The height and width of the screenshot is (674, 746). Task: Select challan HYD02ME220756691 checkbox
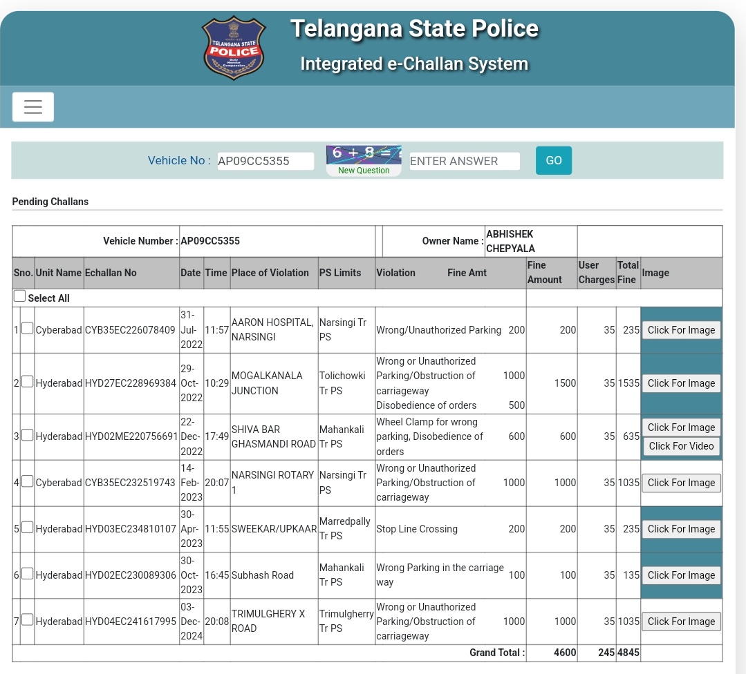pos(28,435)
